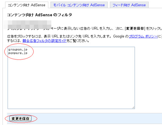Switch to モバイル コンテンツ向け AdSense tab
Screen dimensions: 162x125
coord(79,5)
